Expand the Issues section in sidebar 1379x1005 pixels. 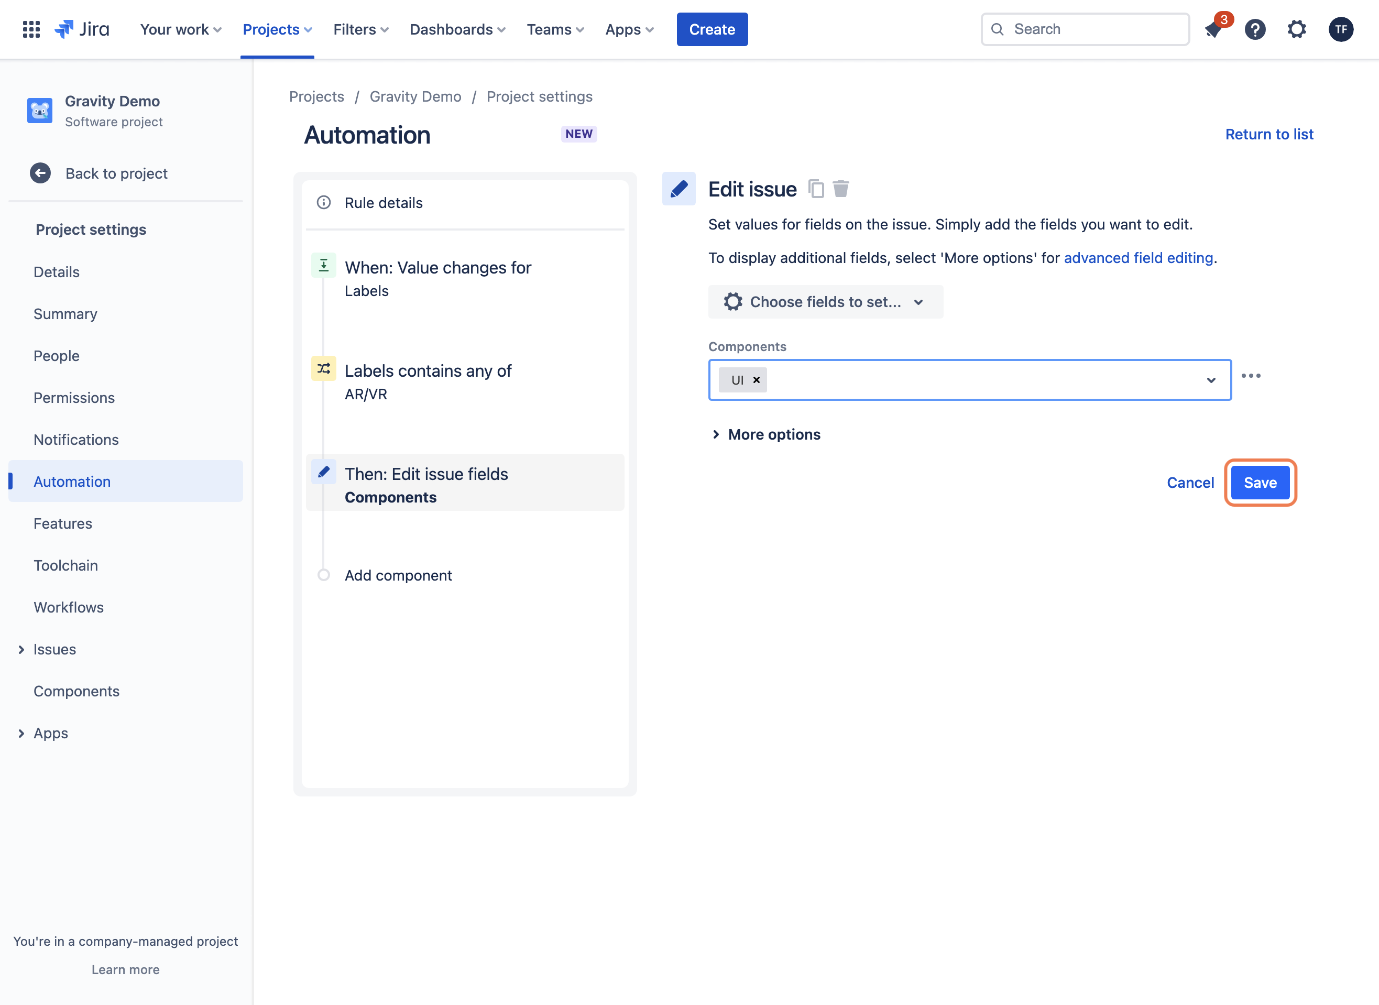(21, 650)
